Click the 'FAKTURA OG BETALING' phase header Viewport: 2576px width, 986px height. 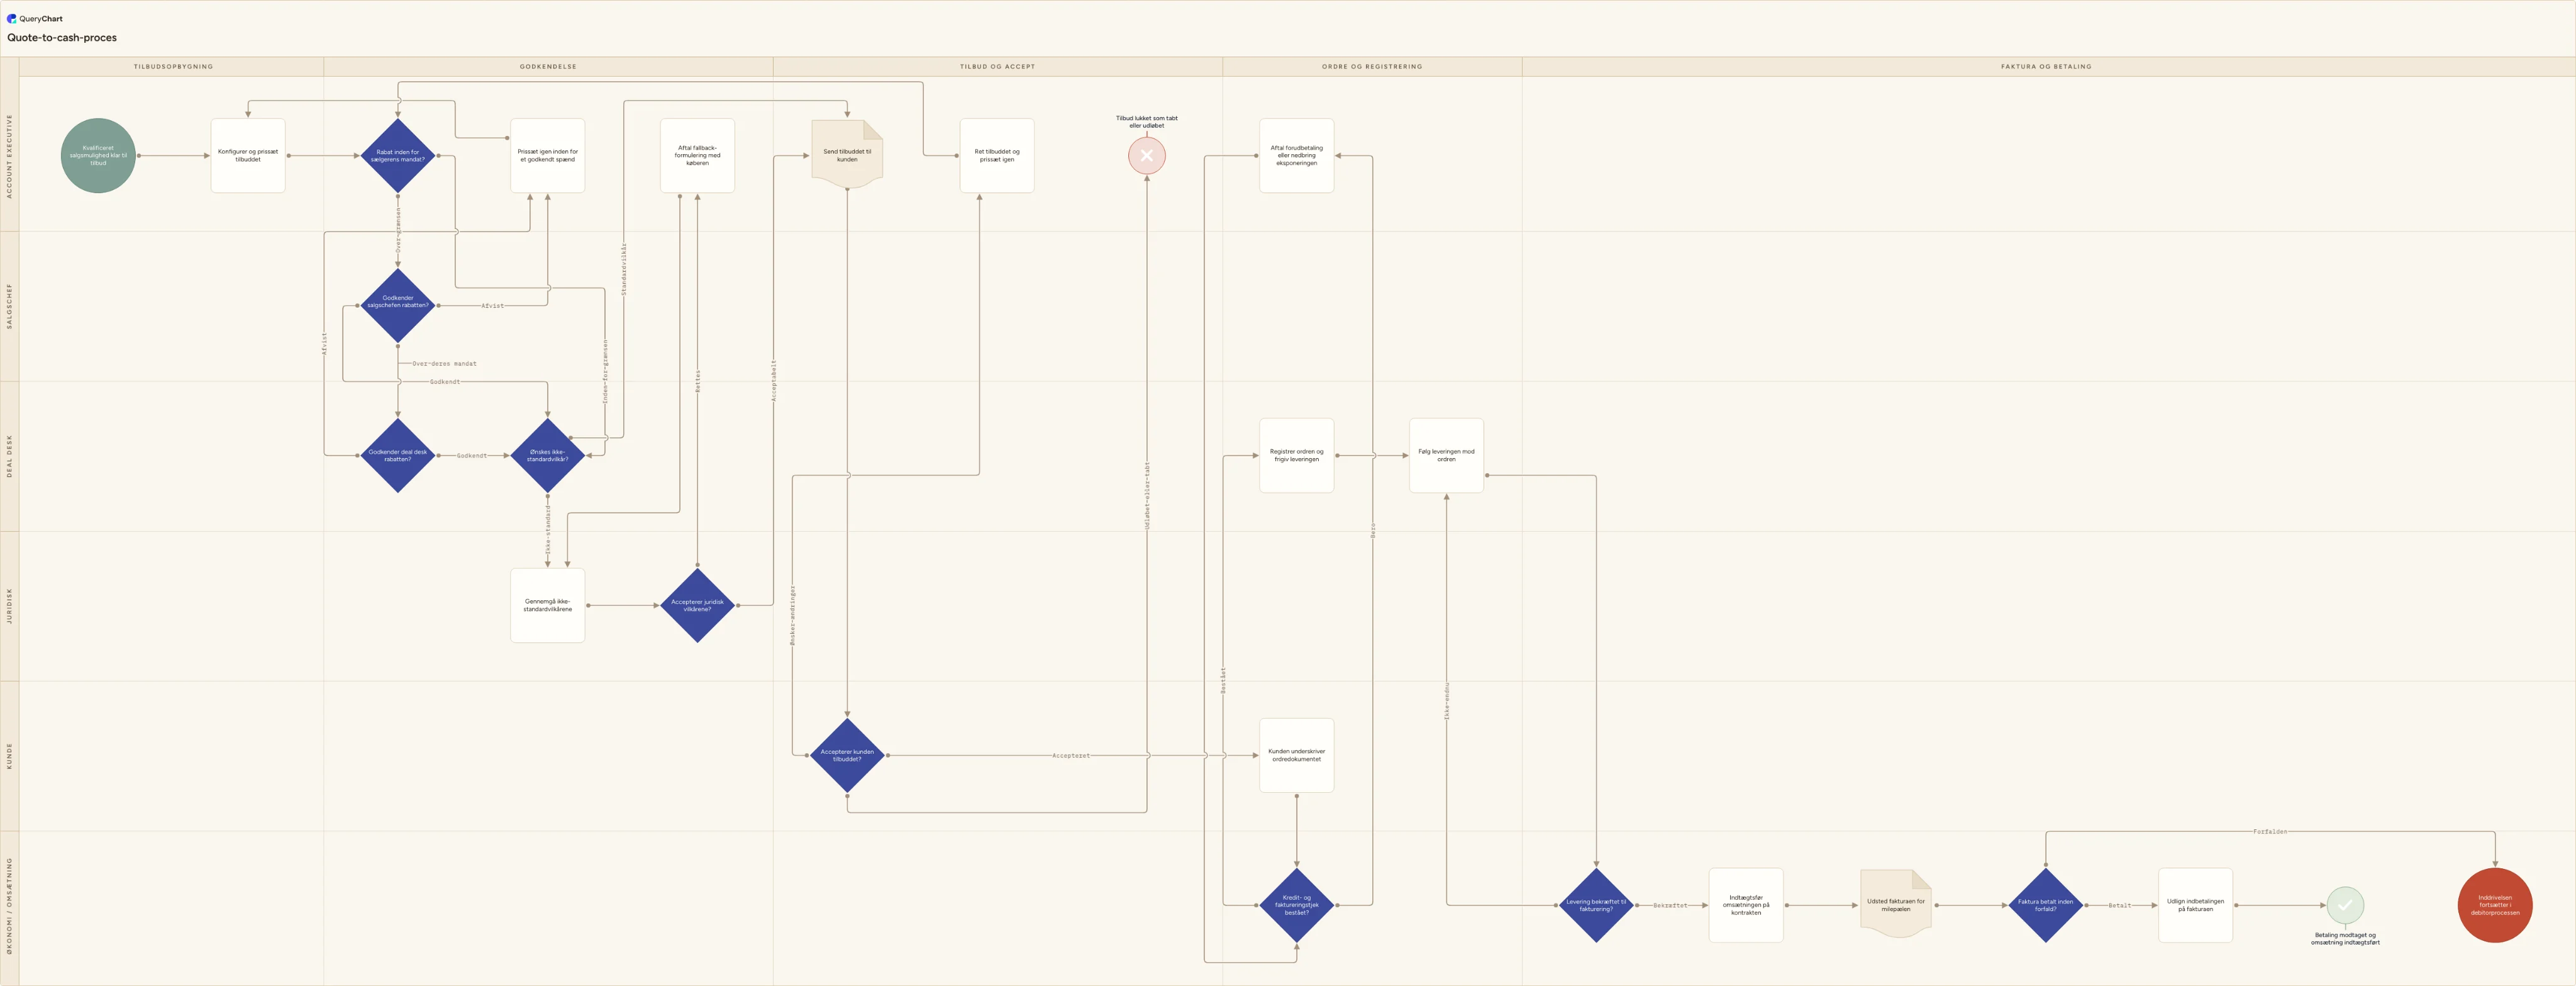tap(2046, 67)
